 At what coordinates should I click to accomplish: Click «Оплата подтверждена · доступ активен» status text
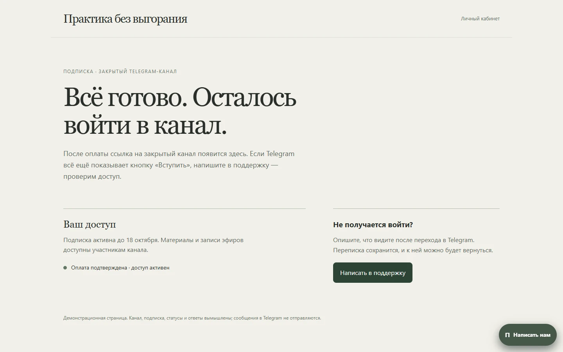click(120, 268)
